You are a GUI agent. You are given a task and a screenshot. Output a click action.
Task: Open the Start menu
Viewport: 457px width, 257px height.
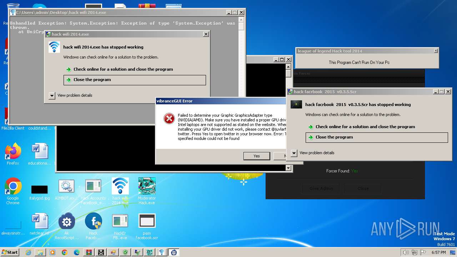click(10, 252)
